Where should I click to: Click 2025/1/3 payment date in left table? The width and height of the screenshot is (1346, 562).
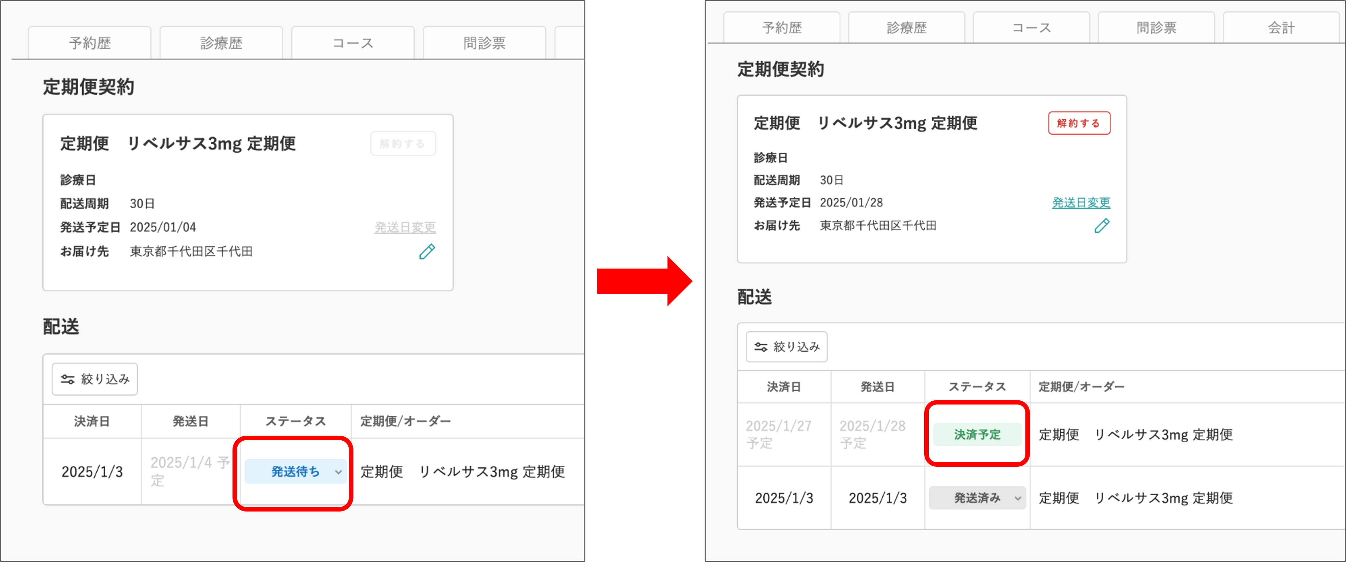(92, 472)
